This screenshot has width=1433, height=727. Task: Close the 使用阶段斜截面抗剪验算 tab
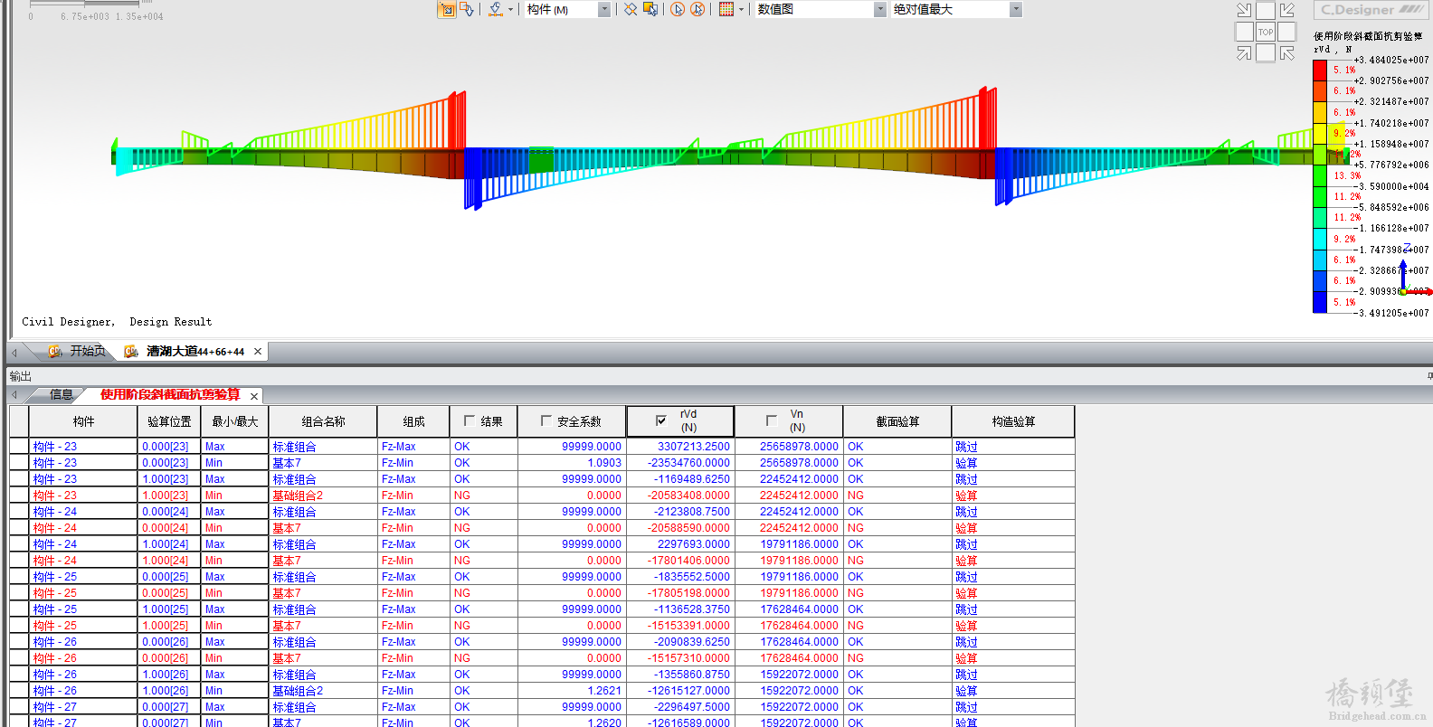254,396
